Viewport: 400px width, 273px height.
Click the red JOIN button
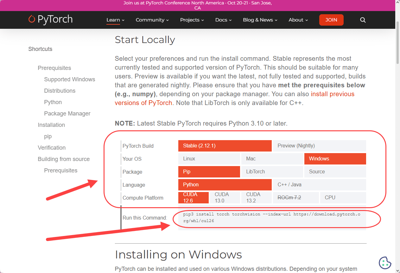point(331,20)
